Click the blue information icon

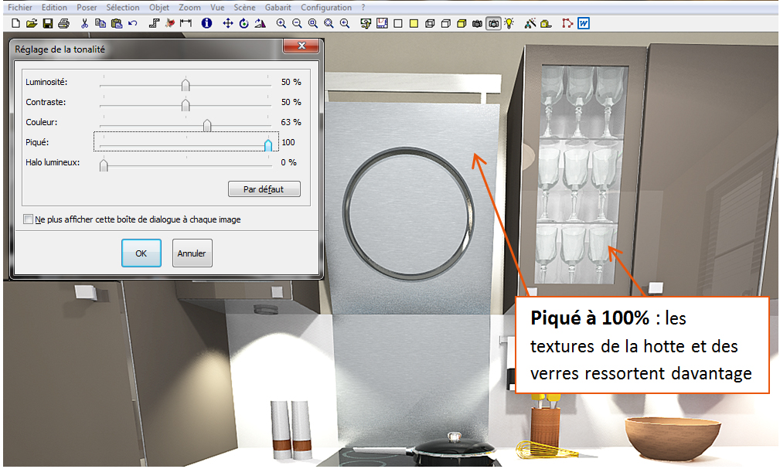[x=206, y=23]
